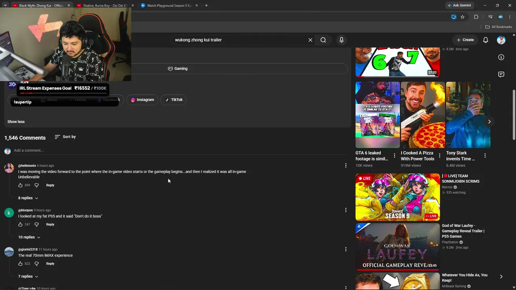Open options for @giorini2318 comment
Screen dimensions: 516x290
[345, 249]
